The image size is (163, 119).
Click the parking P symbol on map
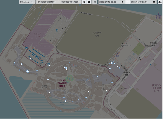[130, 59]
